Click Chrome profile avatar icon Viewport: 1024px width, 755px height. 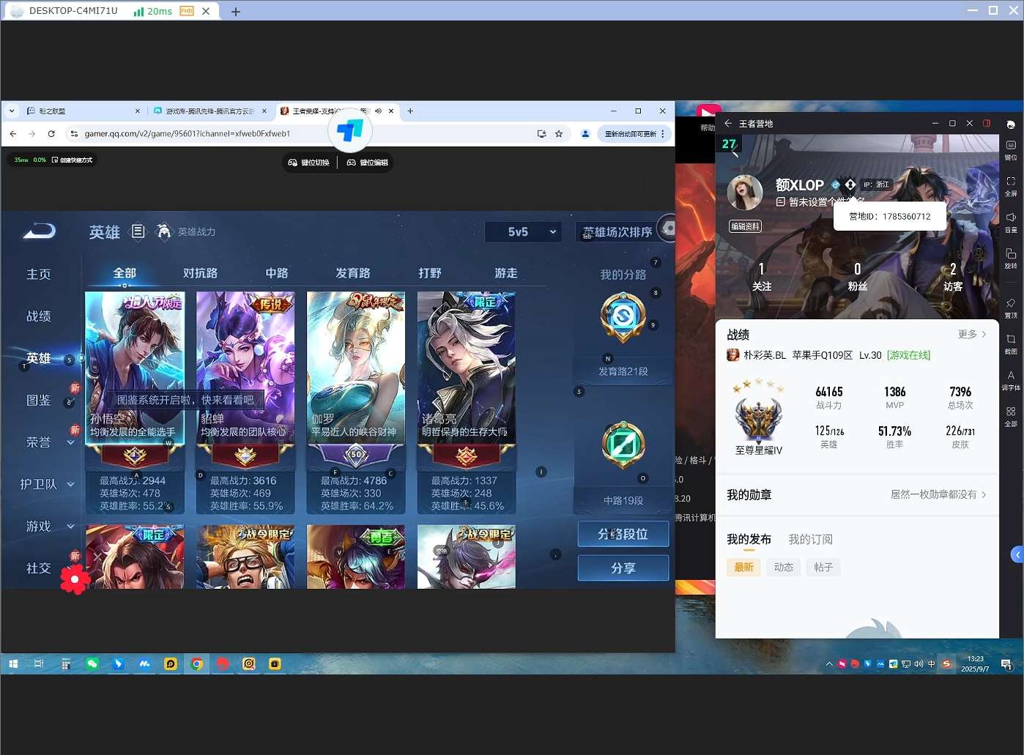click(585, 133)
